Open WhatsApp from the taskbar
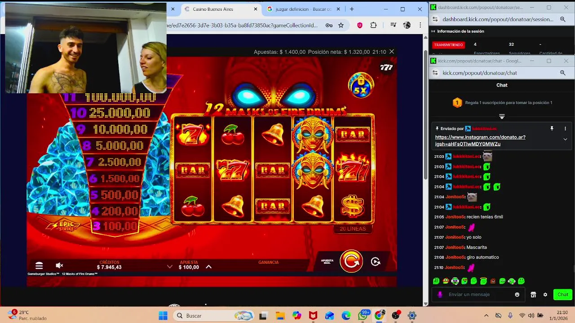The height and width of the screenshot is (323, 575). click(363, 316)
